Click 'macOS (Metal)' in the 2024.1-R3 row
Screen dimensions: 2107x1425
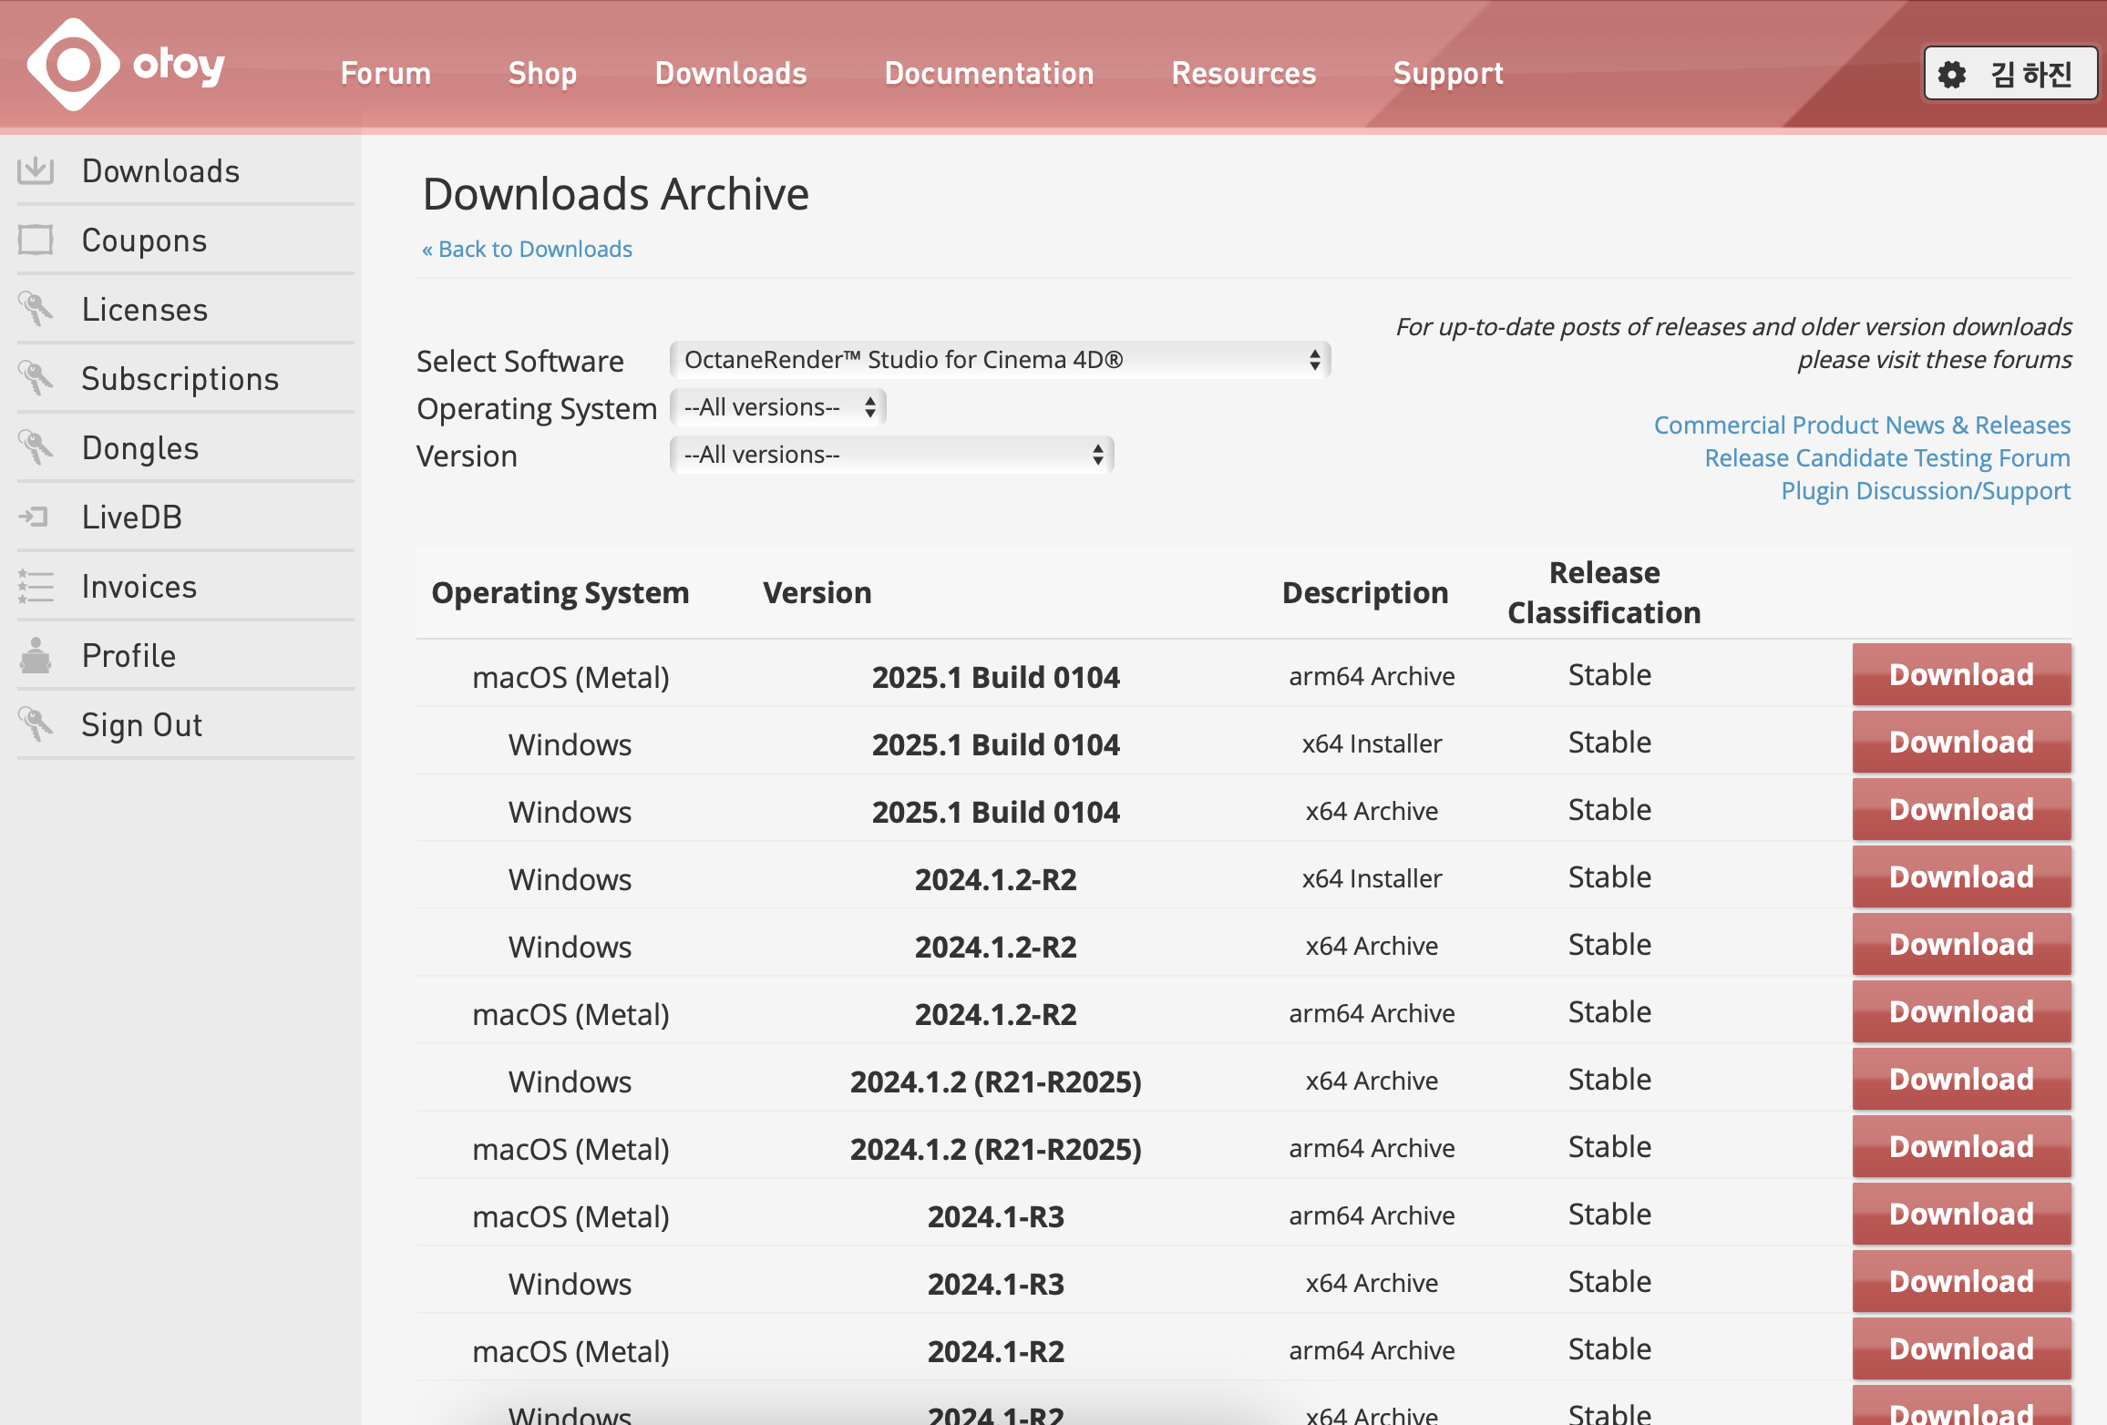click(570, 1216)
